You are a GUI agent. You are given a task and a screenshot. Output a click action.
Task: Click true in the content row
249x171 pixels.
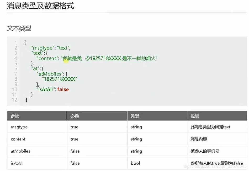(x=74, y=139)
